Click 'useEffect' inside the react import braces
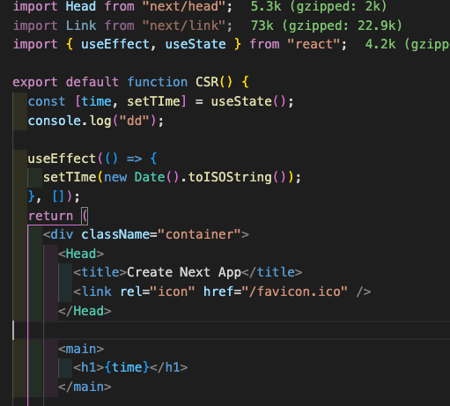 (115, 44)
